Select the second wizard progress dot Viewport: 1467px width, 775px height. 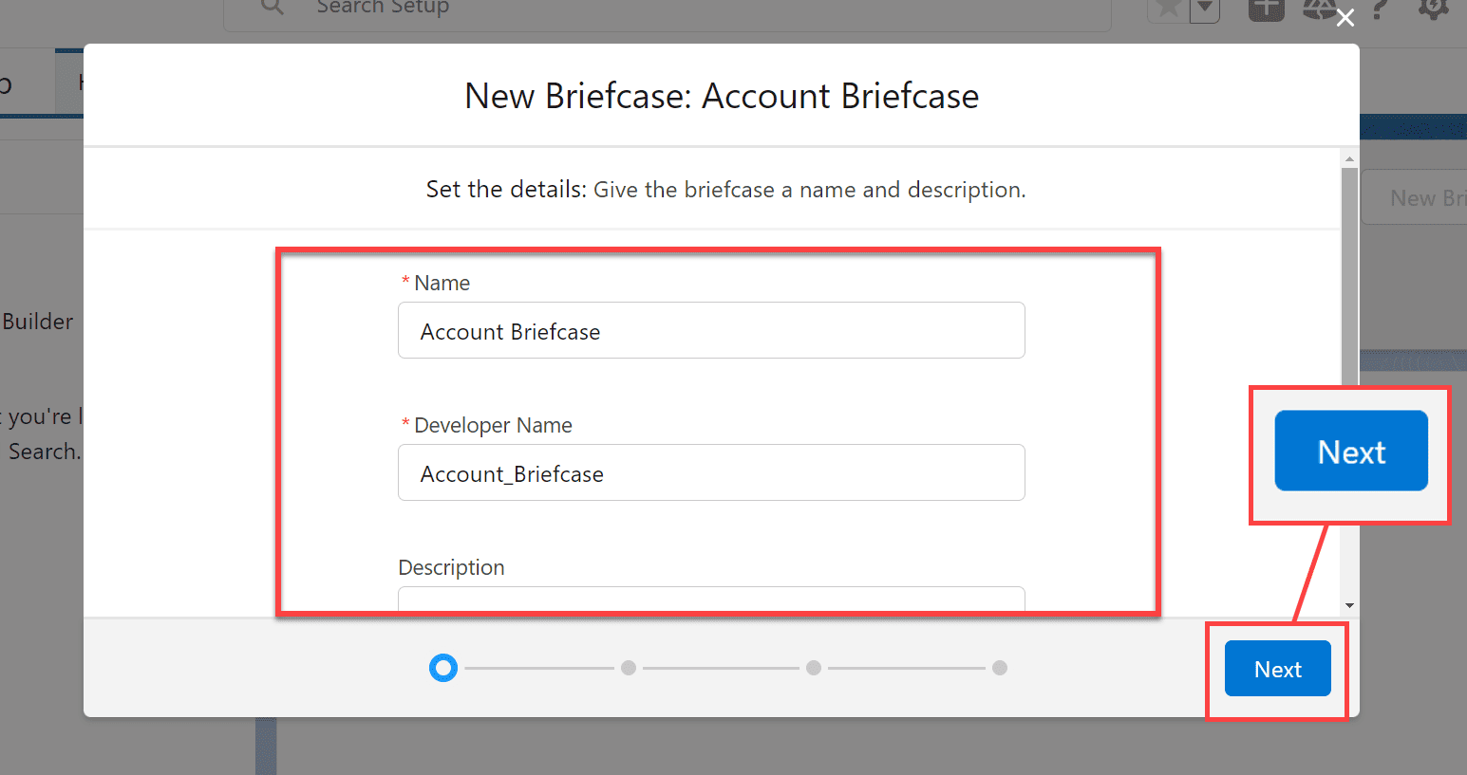[628, 668]
